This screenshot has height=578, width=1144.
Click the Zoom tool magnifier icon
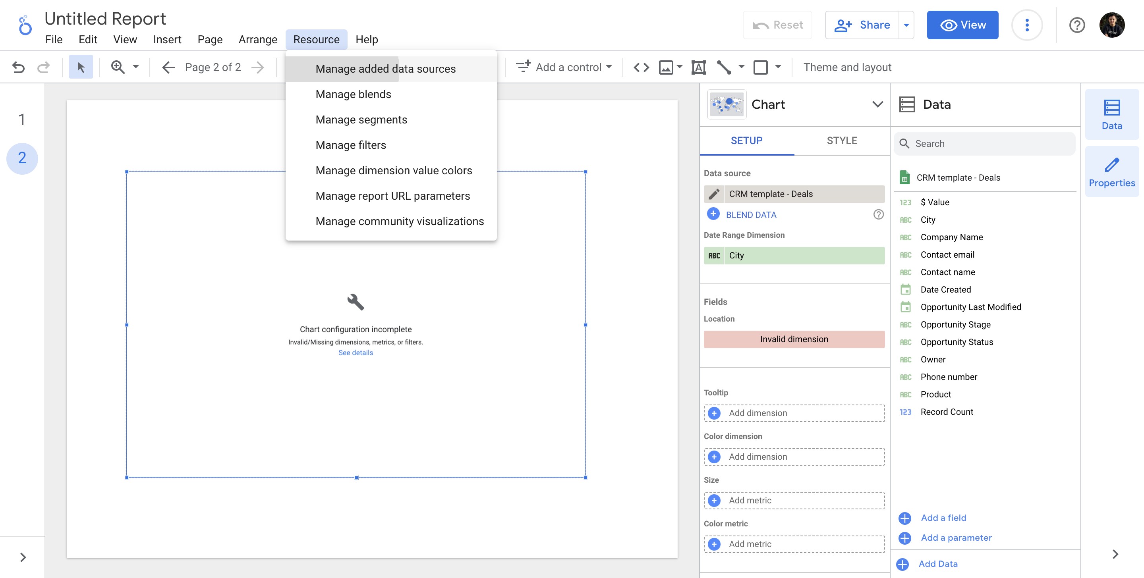point(118,67)
